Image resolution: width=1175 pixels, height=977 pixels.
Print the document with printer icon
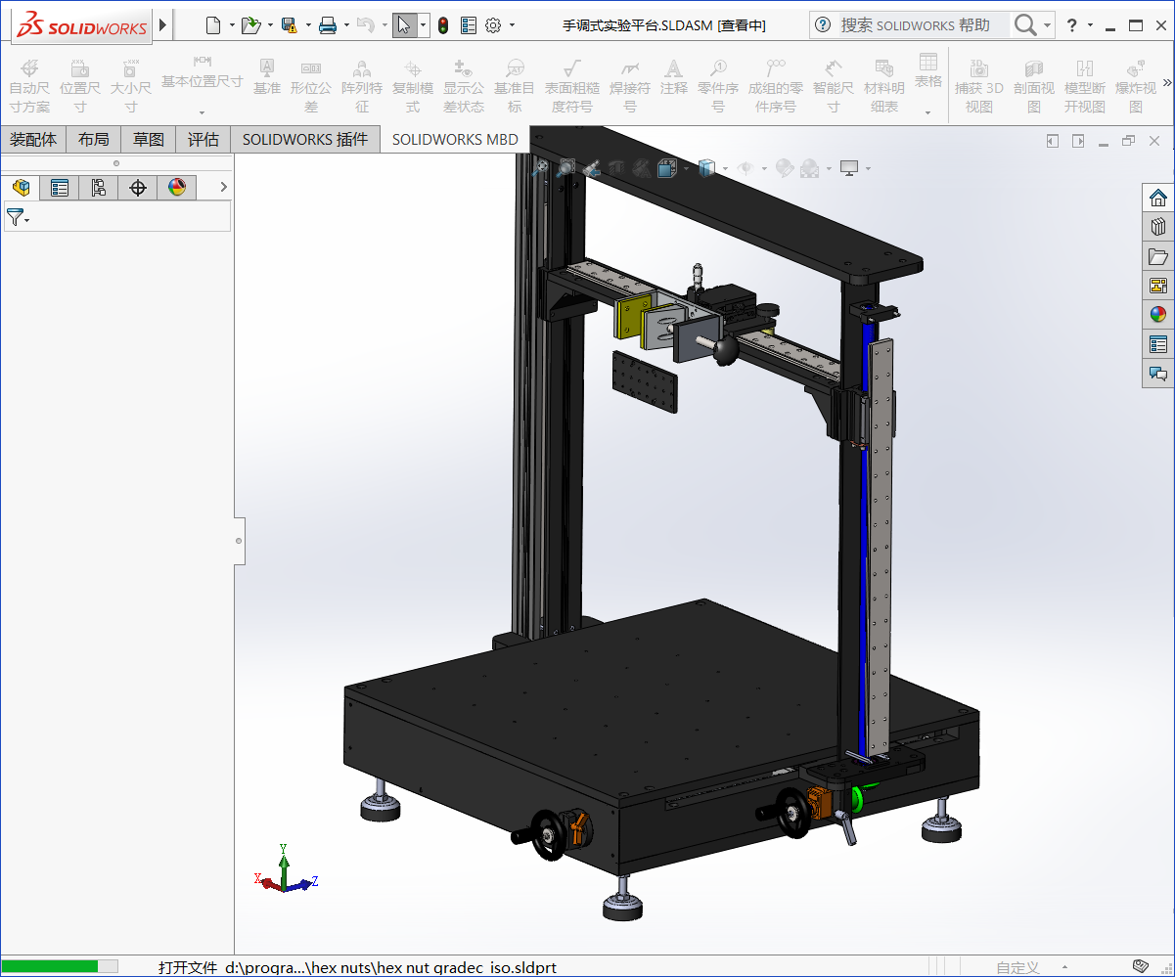328,25
